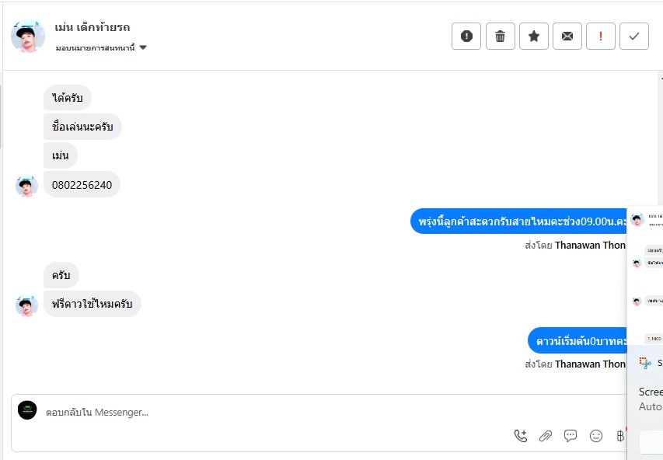Viewport: 663px width, 460px height.
Task: Open saved replies speech bubble icon
Action: coord(571,436)
